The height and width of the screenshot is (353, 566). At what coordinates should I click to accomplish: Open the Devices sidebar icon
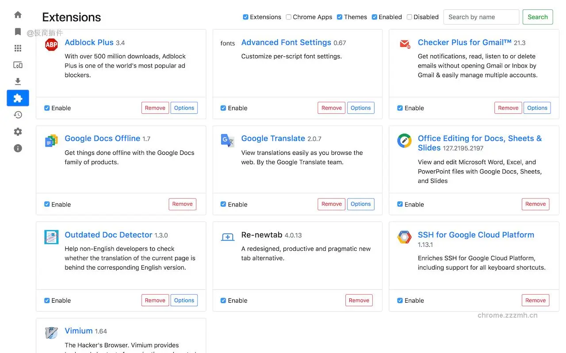click(18, 65)
